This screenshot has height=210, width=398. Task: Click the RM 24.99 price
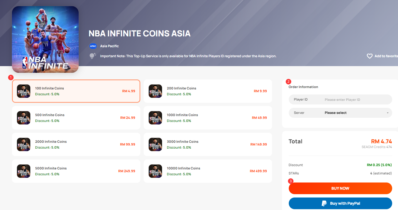coord(128,118)
